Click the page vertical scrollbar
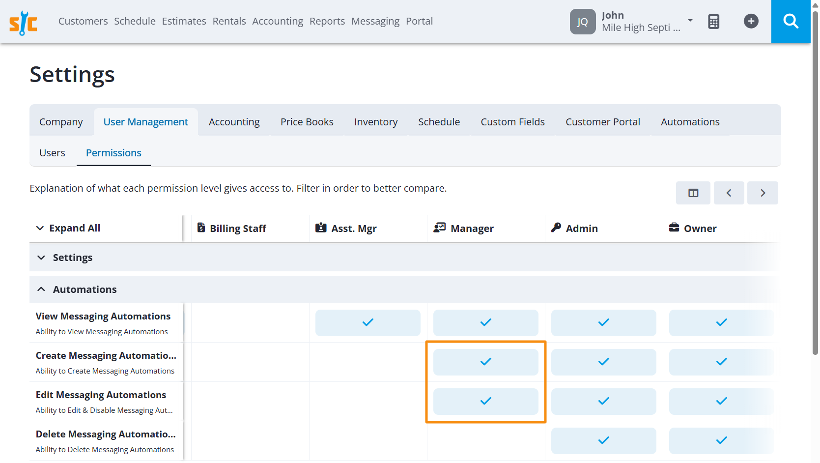This screenshot has height=463, width=820. pos(815,182)
